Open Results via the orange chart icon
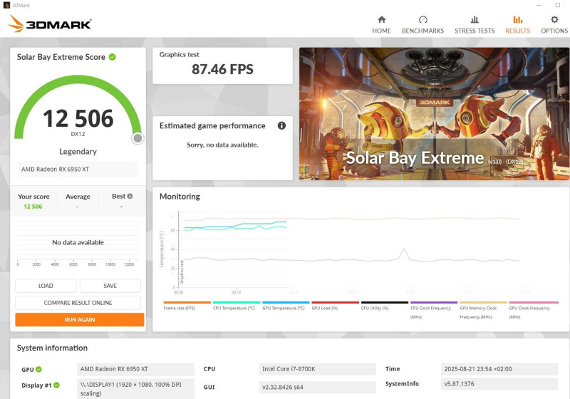 [x=518, y=19]
